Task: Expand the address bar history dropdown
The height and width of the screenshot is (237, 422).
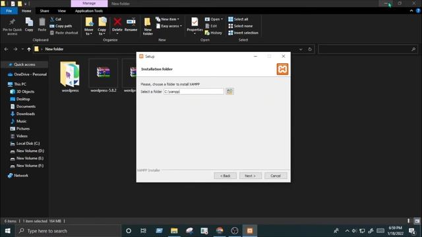Action: pyautogui.click(x=301, y=49)
